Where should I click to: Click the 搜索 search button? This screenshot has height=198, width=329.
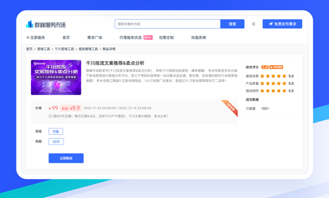[232, 24]
